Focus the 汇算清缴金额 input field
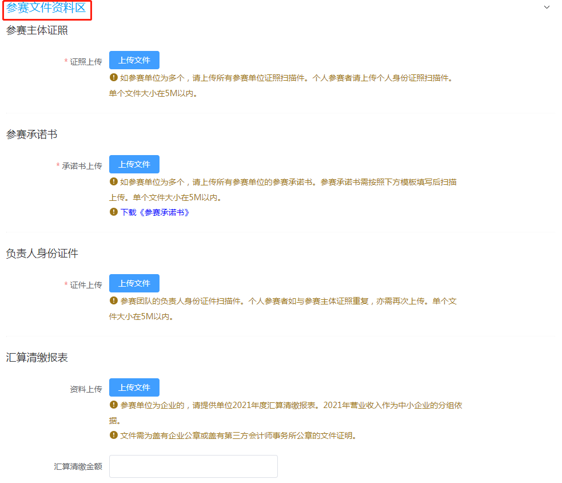This screenshot has height=483, width=562. 193,466
